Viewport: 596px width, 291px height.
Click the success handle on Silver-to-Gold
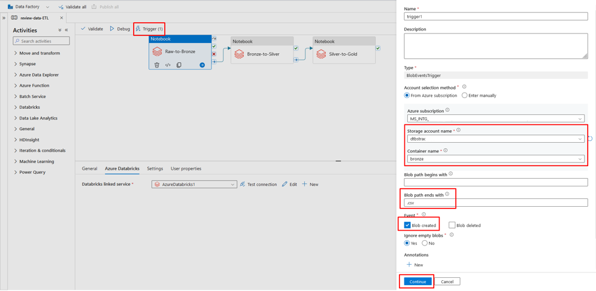tap(378, 48)
